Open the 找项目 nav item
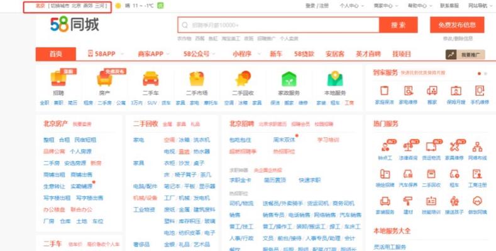 [x=402, y=54]
